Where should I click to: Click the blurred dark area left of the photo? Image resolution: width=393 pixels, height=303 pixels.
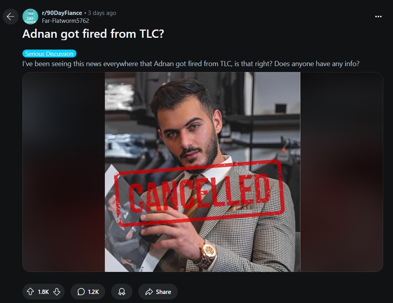pyautogui.click(x=64, y=172)
